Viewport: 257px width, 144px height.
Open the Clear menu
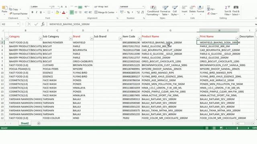tap(212, 14)
